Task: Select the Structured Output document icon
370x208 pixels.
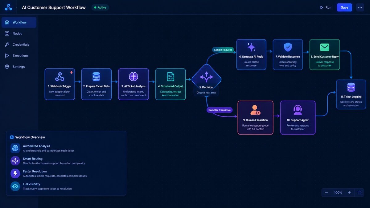Action: click(x=171, y=77)
